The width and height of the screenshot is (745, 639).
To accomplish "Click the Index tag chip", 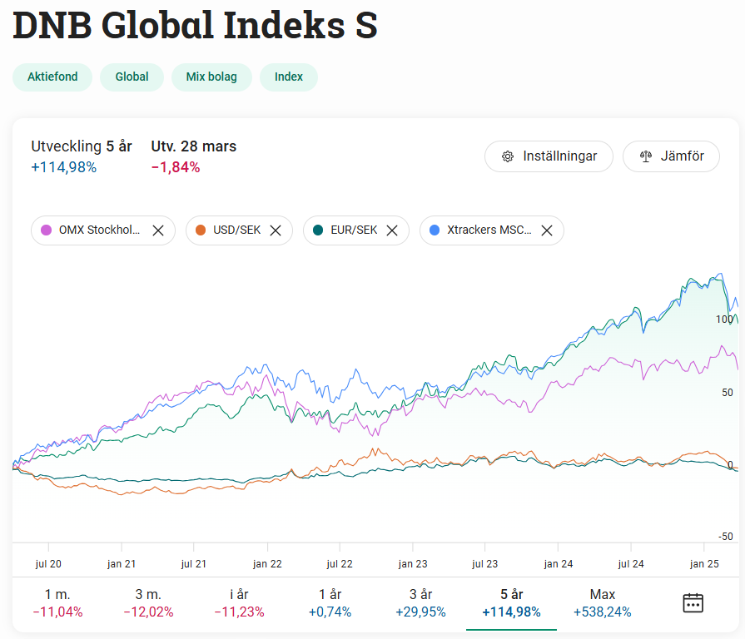I will pos(289,77).
